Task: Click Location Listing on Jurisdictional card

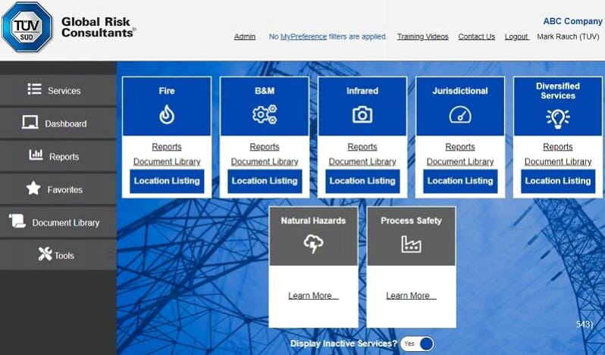Action: [x=460, y=181]
